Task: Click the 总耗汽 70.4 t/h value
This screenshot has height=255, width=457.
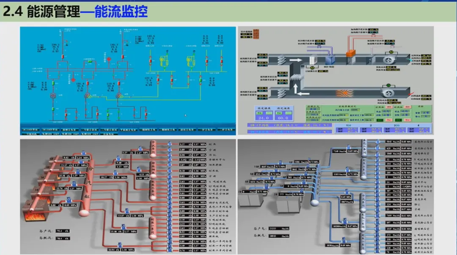Action: [62, 239]
